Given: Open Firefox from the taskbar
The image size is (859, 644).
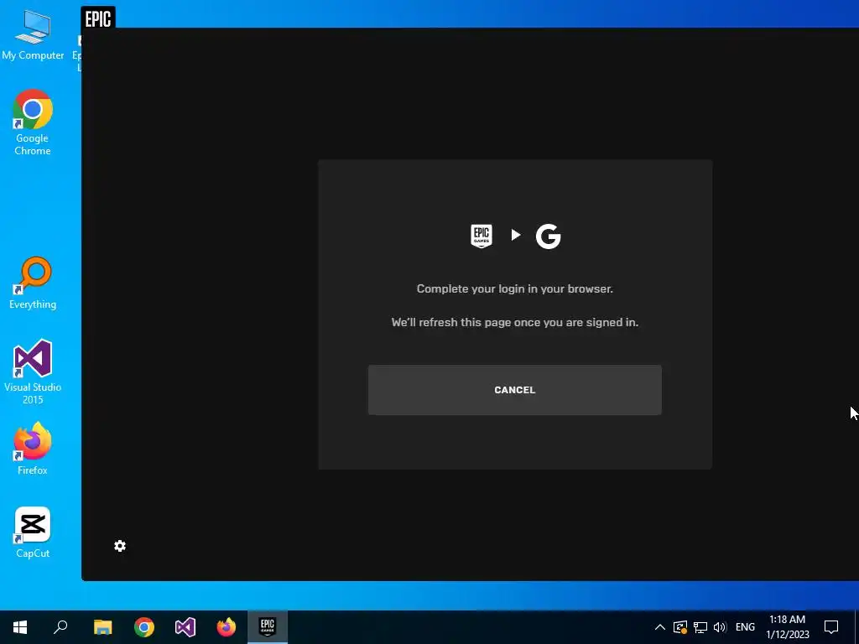Looking at the screenshot, I should pos(226,627).
